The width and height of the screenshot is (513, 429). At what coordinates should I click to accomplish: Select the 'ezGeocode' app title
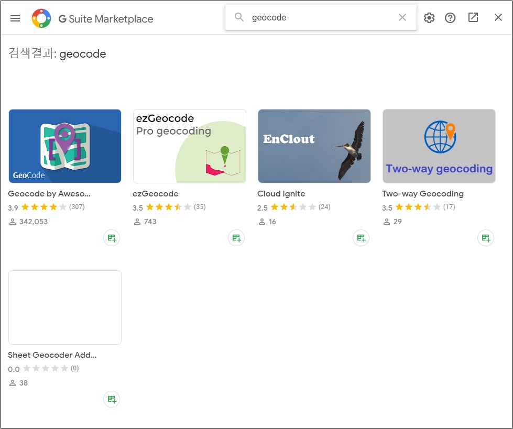156,194
